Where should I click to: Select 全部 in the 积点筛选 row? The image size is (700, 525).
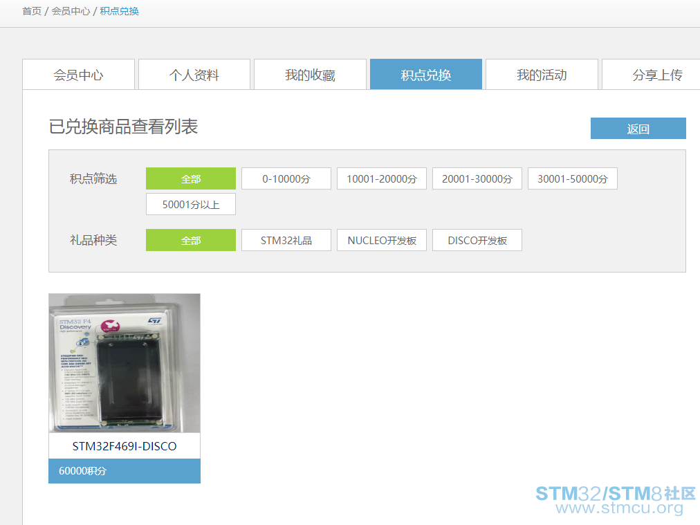[x=191, y=178]
